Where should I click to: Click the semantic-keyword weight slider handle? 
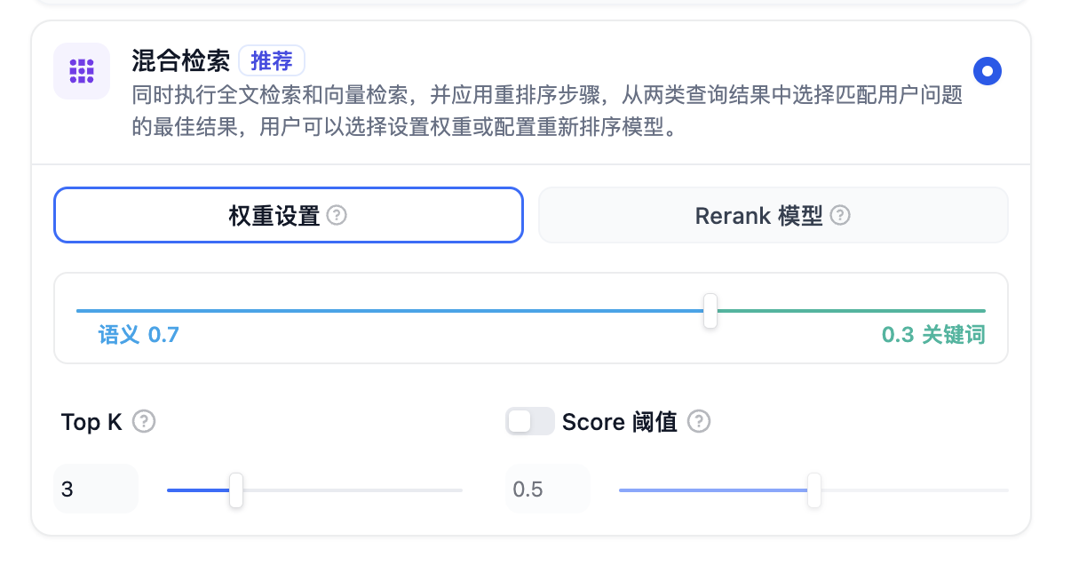710,312
